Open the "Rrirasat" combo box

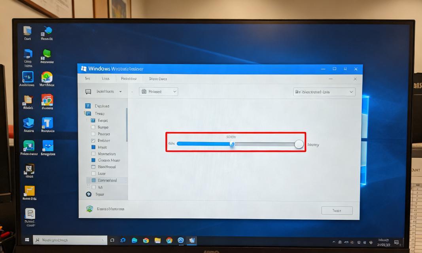pos(158,92)
